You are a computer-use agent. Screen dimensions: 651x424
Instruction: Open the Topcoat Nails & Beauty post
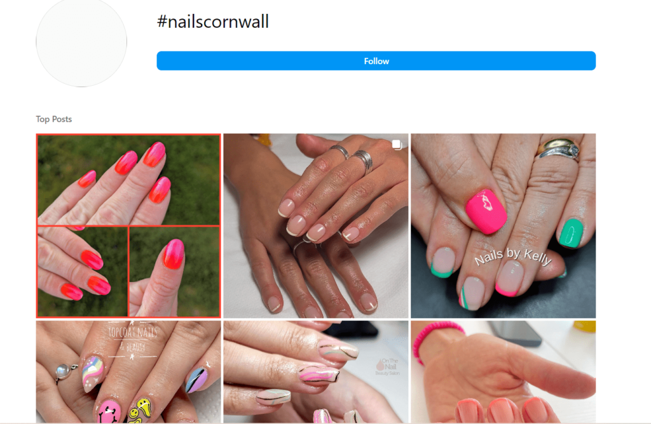tap(128, 372)
